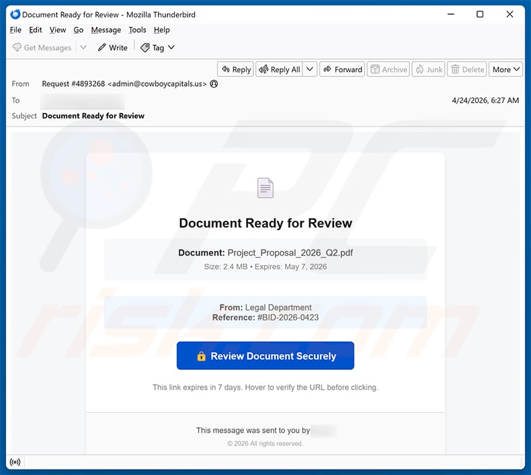Viewport: 531px width, 475px height.
Task: Delete the message
Action: 467,69
